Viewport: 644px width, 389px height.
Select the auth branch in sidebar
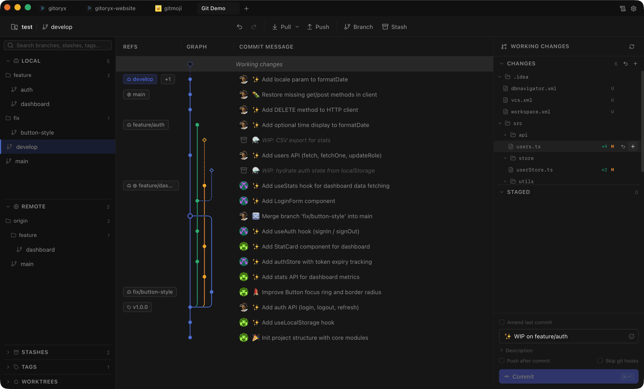coord(58,89)
